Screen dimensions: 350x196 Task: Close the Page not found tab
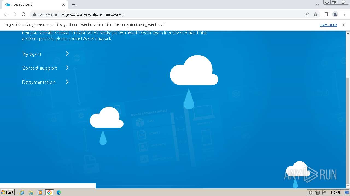[x=63, y=5]
